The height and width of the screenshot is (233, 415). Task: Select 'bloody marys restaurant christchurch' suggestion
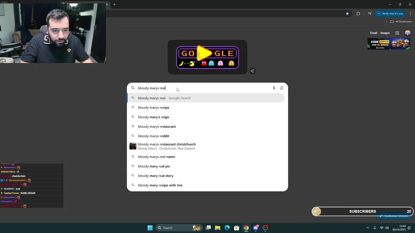click(x=206, y=146)
